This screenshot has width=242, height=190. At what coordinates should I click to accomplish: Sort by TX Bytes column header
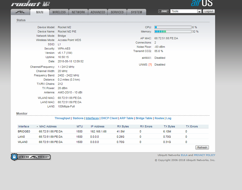(169, 127)
